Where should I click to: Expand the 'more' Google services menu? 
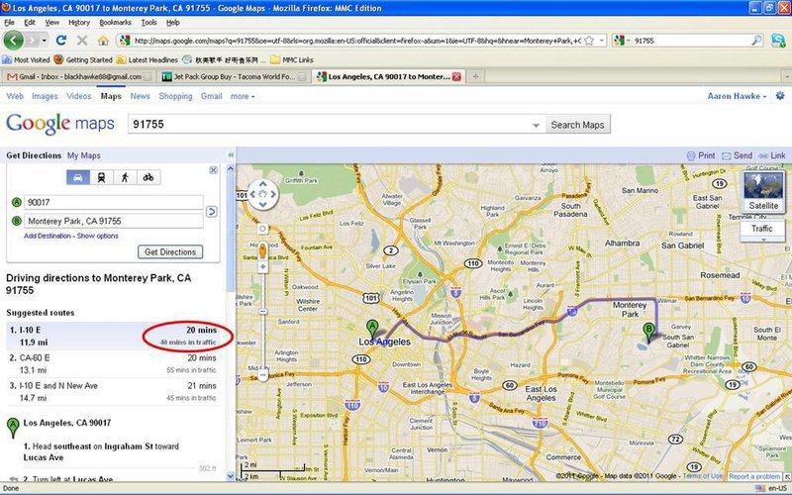tap(243, 96)
